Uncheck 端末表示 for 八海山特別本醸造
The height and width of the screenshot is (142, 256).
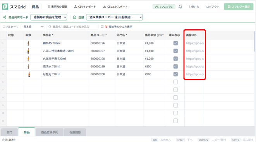click(175, 51)
